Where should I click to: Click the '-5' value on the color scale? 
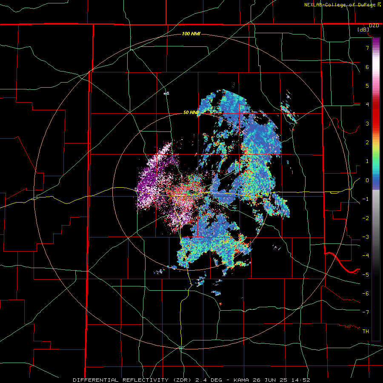pyautogui.click(x=366, y=274)
